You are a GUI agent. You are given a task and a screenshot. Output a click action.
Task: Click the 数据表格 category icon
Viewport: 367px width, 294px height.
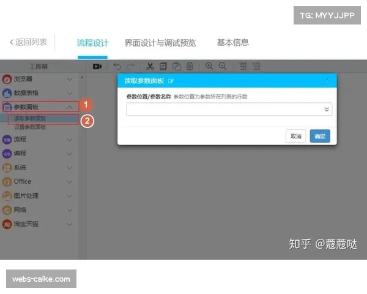[x=7, y=93]
